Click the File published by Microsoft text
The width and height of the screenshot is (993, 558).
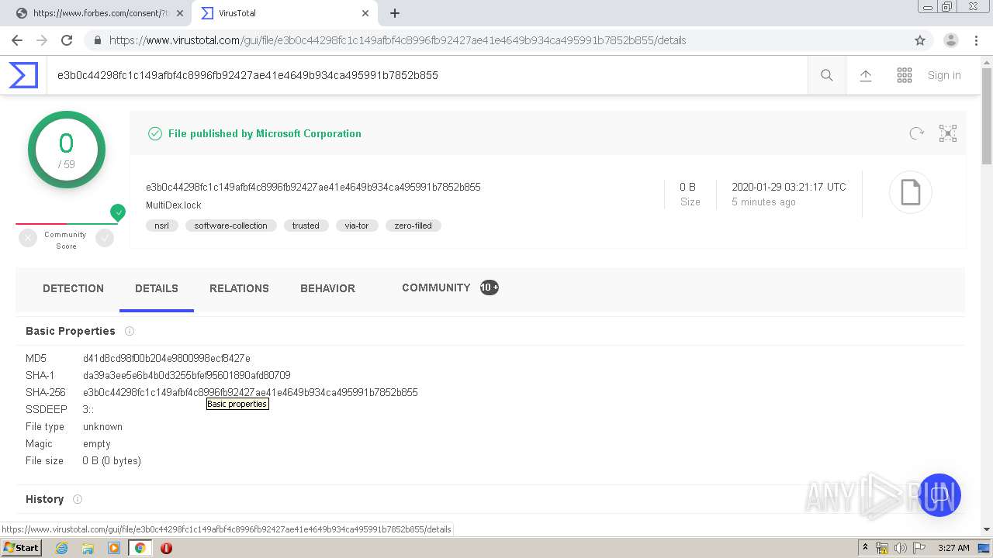point(265,133)
